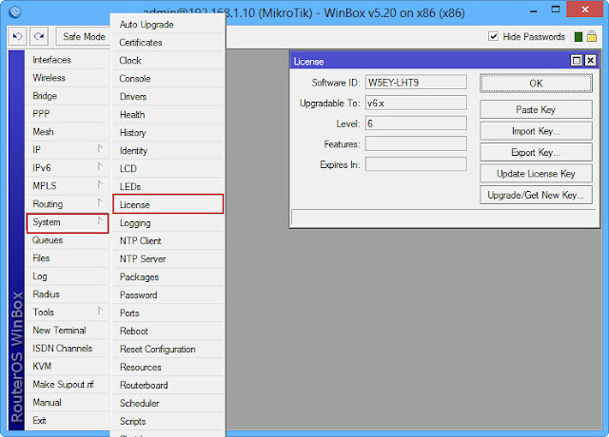Viewport: 609px width, 437px height.
Task: Click the Export Key... button
Action: pyautogui.click(x=536, y=152)
